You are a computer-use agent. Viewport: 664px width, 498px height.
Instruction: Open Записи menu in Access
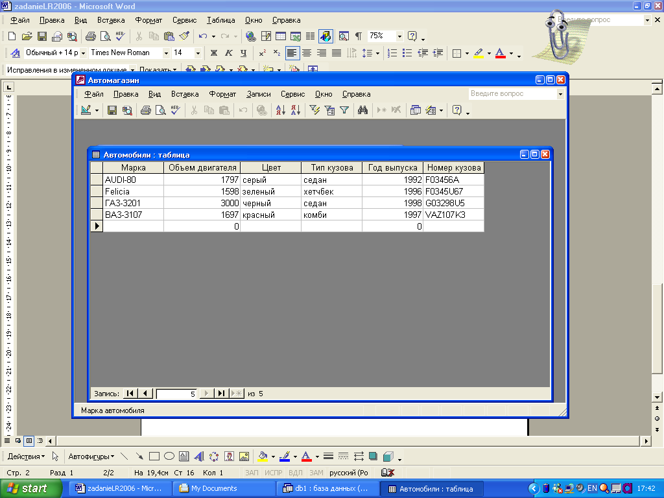258,94
